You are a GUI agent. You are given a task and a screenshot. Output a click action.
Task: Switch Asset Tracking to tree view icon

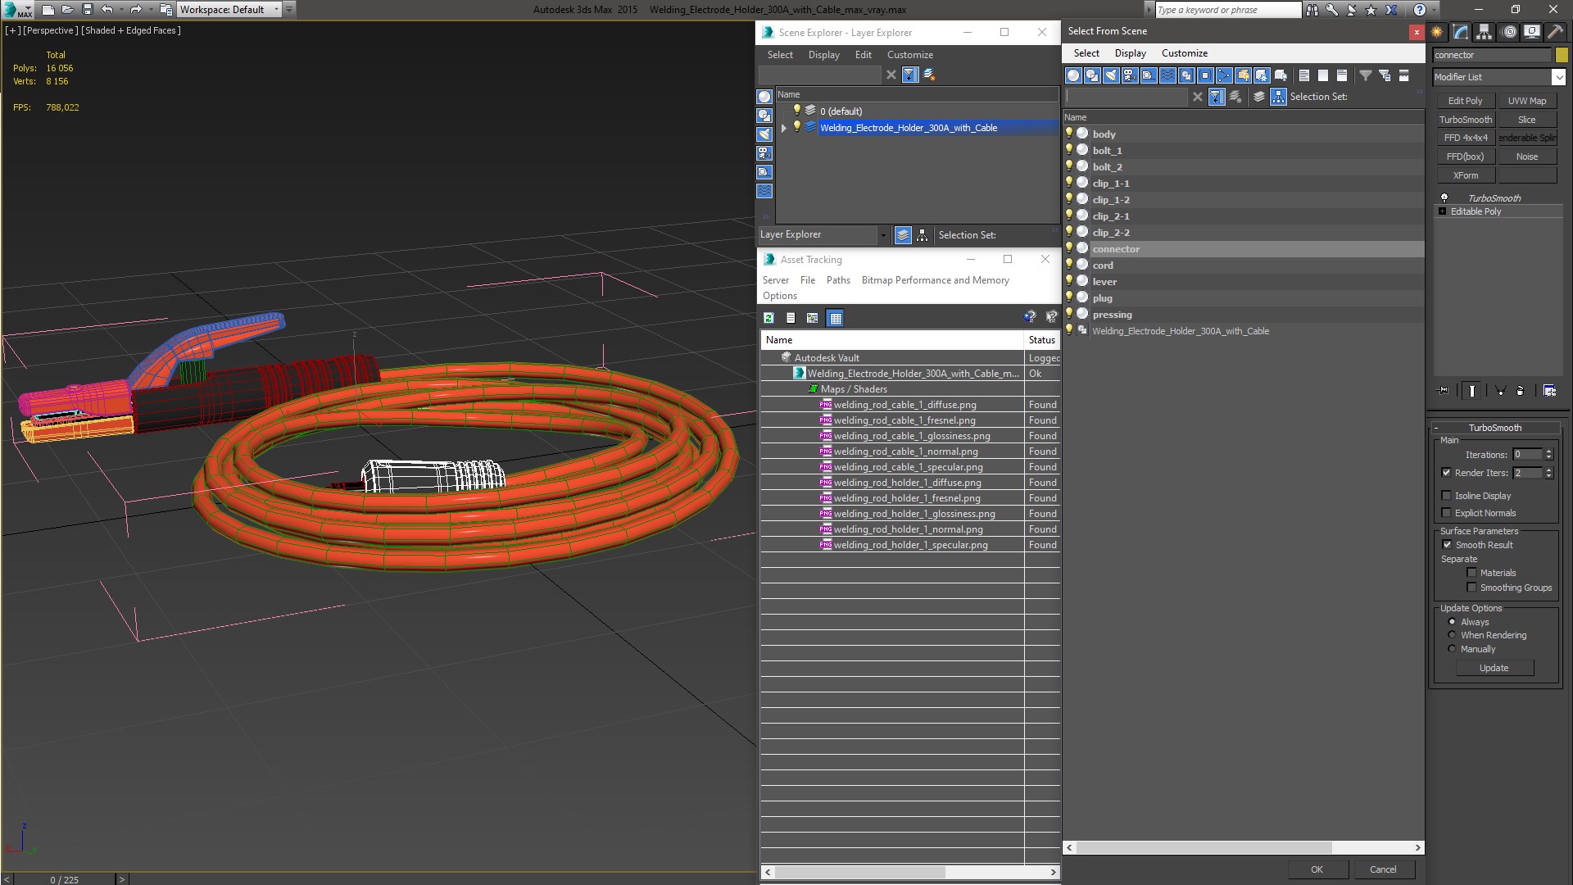[812, 318]
